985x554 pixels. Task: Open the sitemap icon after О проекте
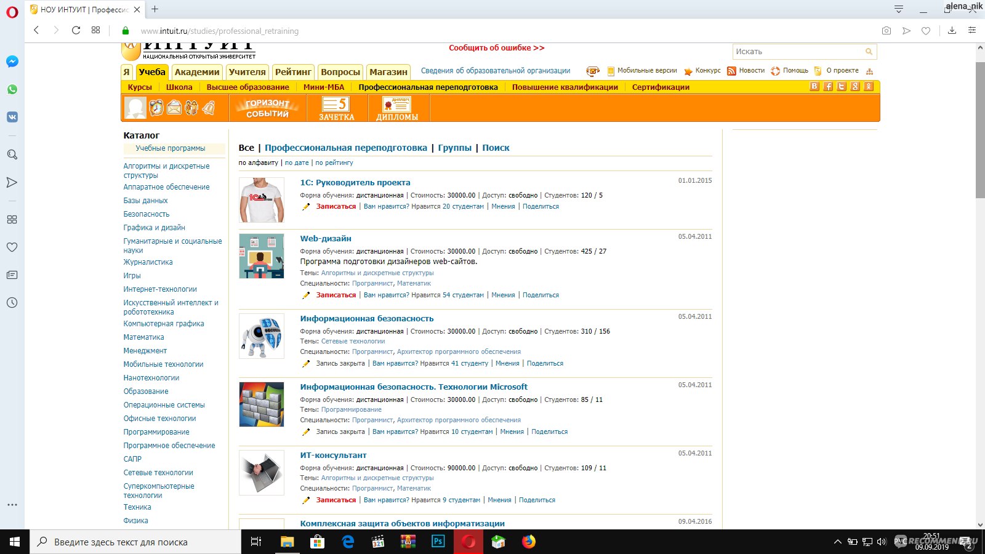(869, 71)
